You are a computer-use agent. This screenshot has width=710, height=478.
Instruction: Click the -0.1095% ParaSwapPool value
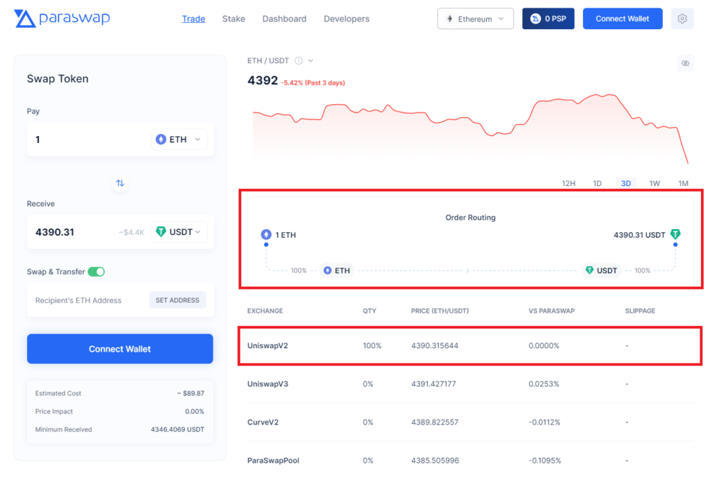[545, 461]
